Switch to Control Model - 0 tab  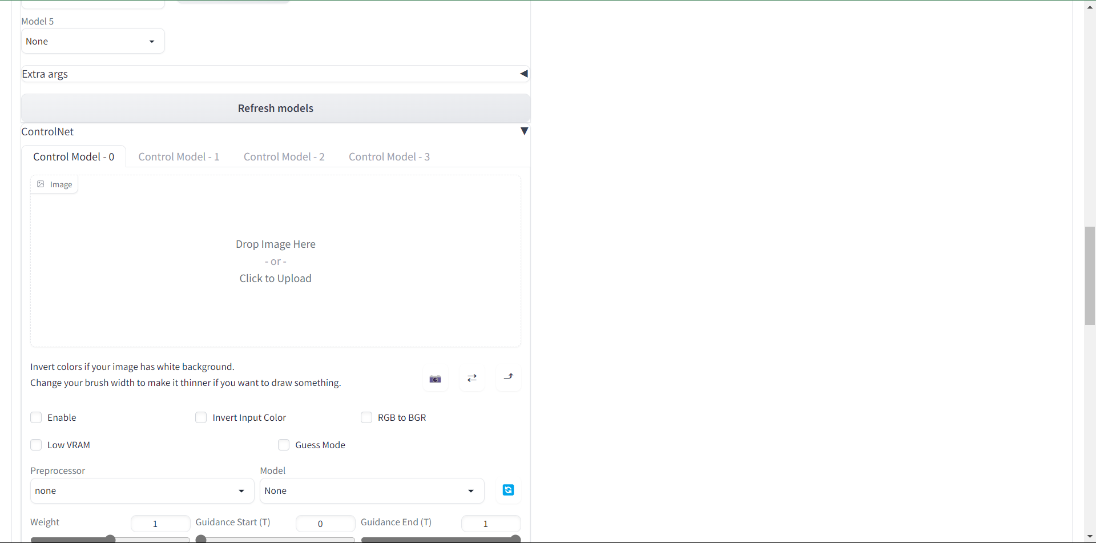(74, 157)
